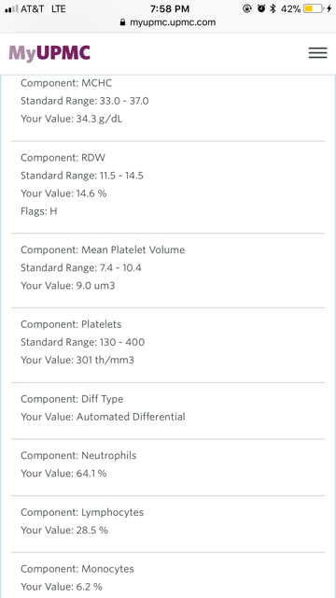Tap the padlock icon in the address bar
This screenshot has height=598, width=336.
pos(122,22)
